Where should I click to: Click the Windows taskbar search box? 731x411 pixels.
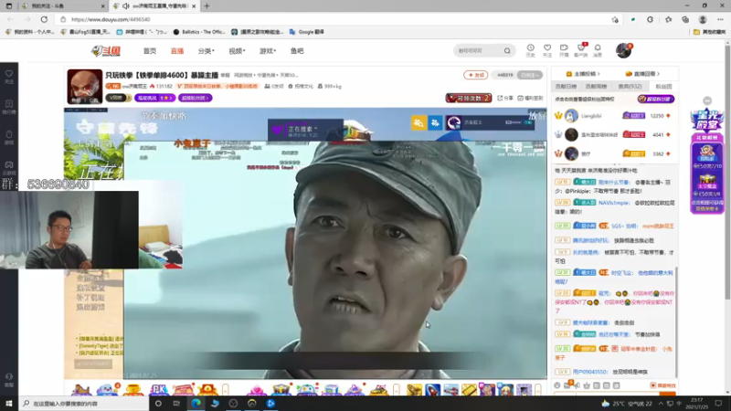point(84,403)
